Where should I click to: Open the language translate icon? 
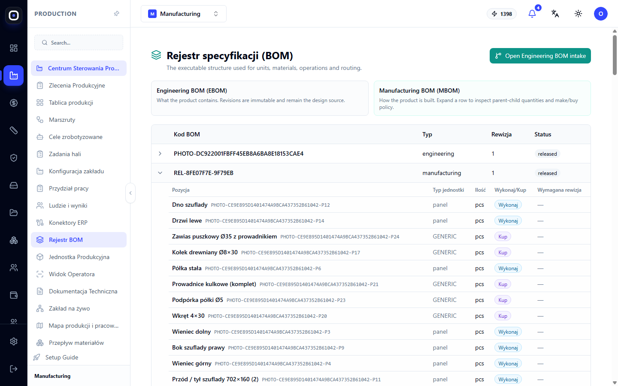[555, 14]
